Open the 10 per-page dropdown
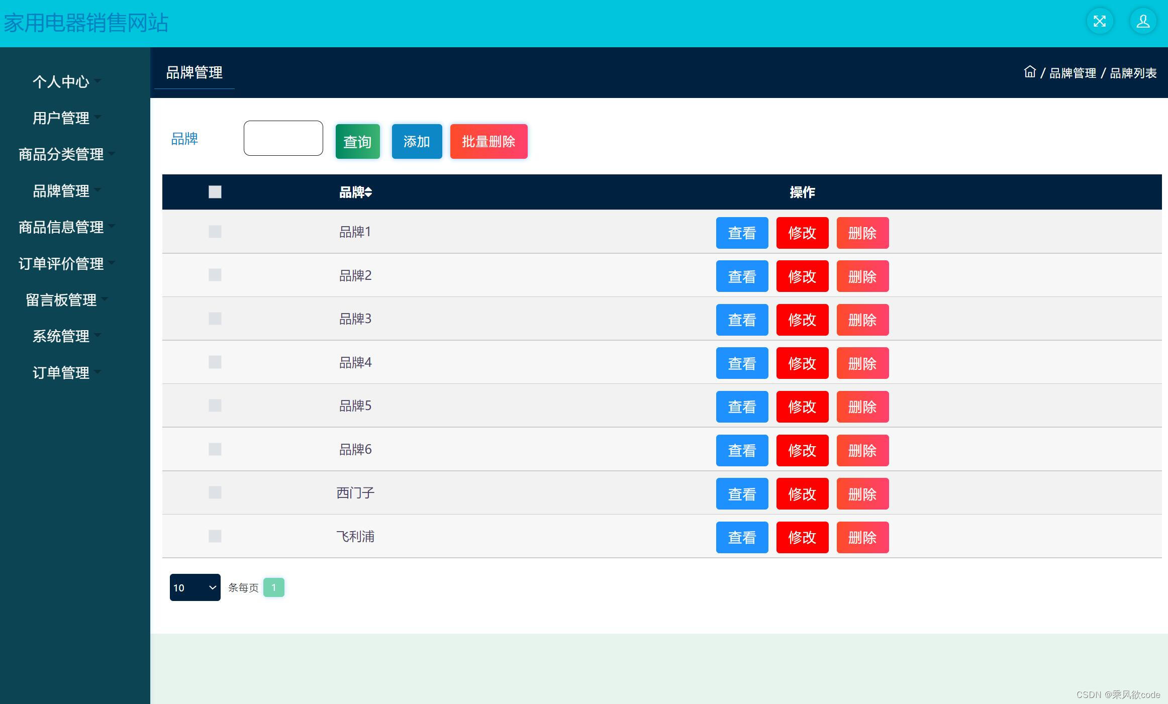 195,587
